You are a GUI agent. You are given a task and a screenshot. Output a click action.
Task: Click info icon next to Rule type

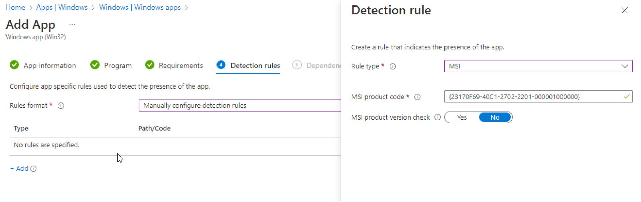[x=393, y=66]
